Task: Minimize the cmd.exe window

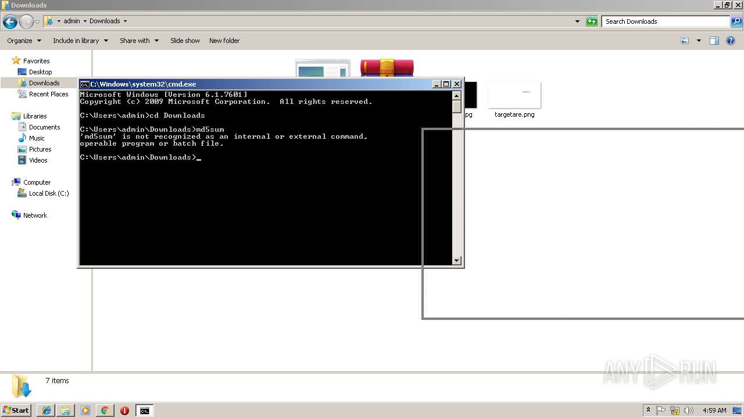Action: coord(437,84)
